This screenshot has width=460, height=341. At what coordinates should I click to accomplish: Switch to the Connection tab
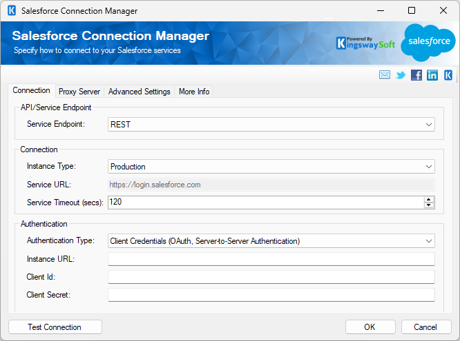click(31, 90)
